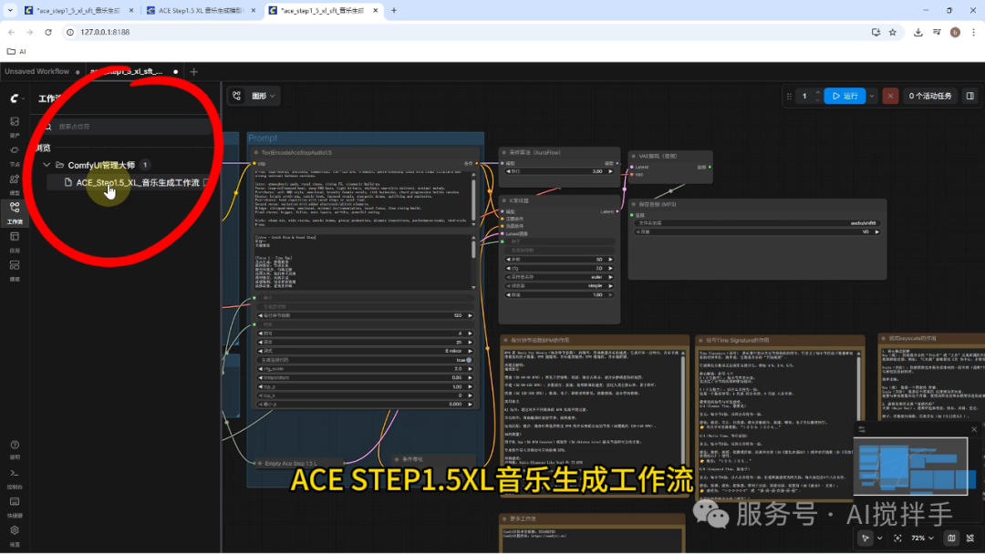Open the Templates (模板) sidebar panel
Screen dimensions: 985x554
coord(15,270)
